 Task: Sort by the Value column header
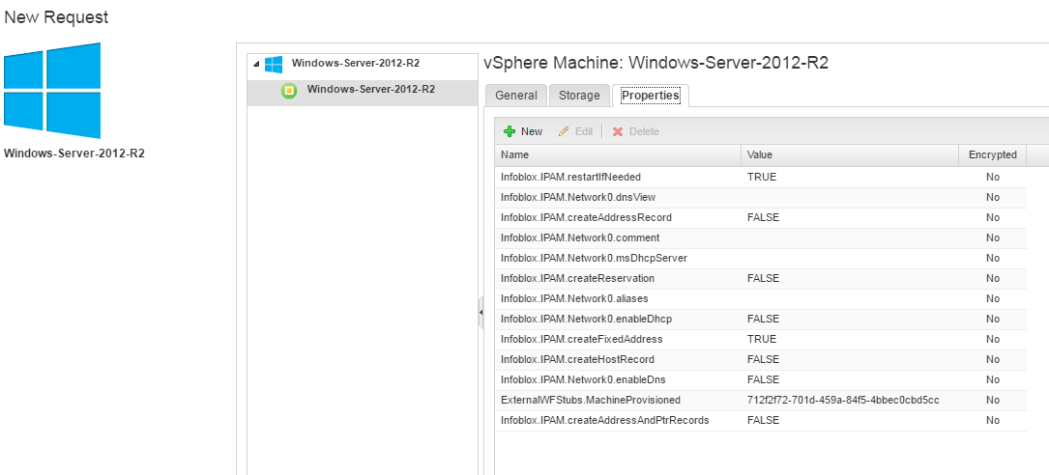coord(850,155)
